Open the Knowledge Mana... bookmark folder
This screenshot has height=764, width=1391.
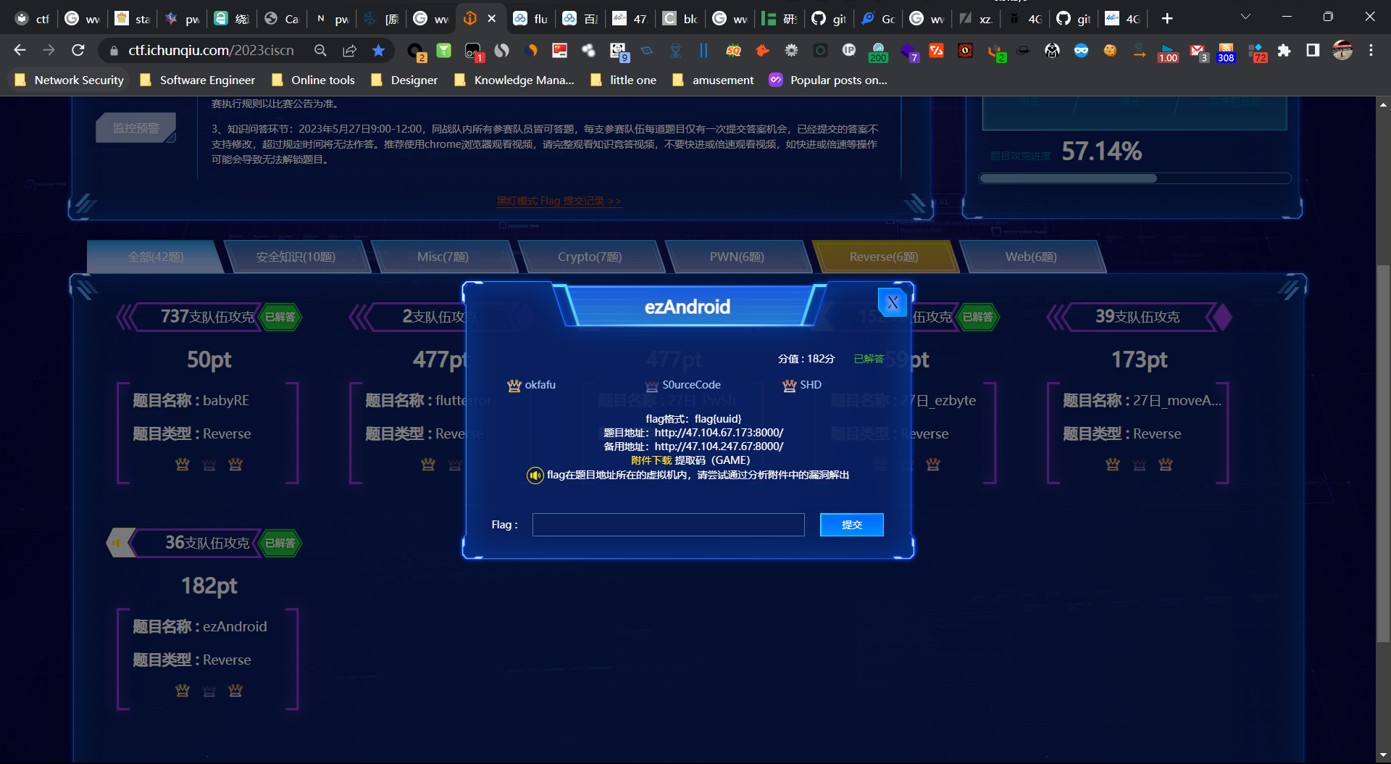pyautogui.click(x=514, y=80)
